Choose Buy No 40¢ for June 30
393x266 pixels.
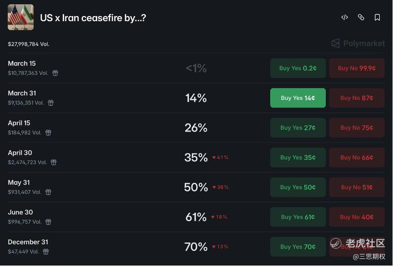(x=357, y=217)
